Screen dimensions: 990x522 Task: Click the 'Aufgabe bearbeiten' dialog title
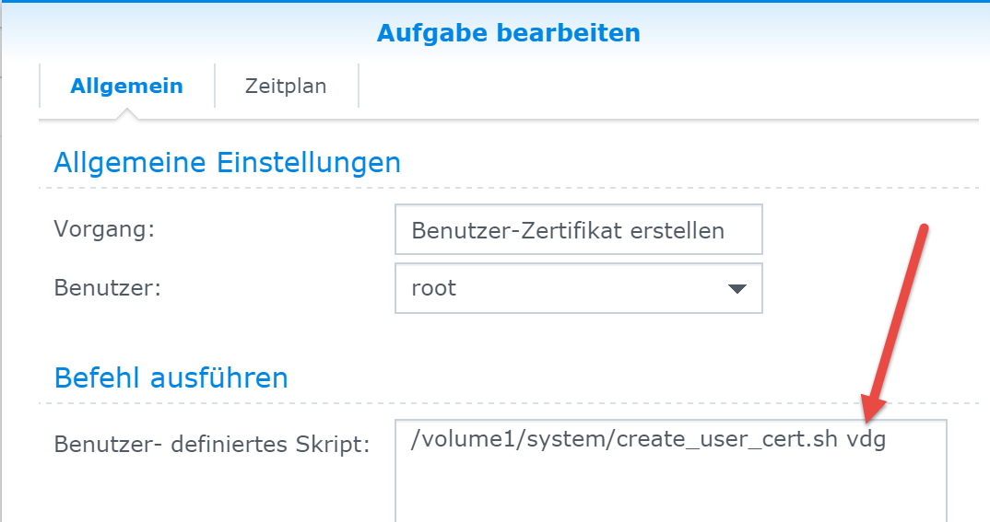coord(508,34)
